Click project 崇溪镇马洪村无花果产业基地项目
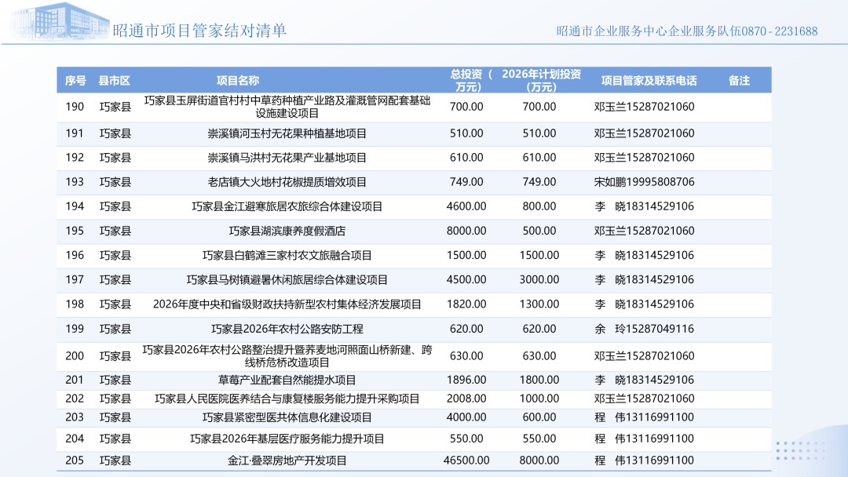 [x=287, y=158]
